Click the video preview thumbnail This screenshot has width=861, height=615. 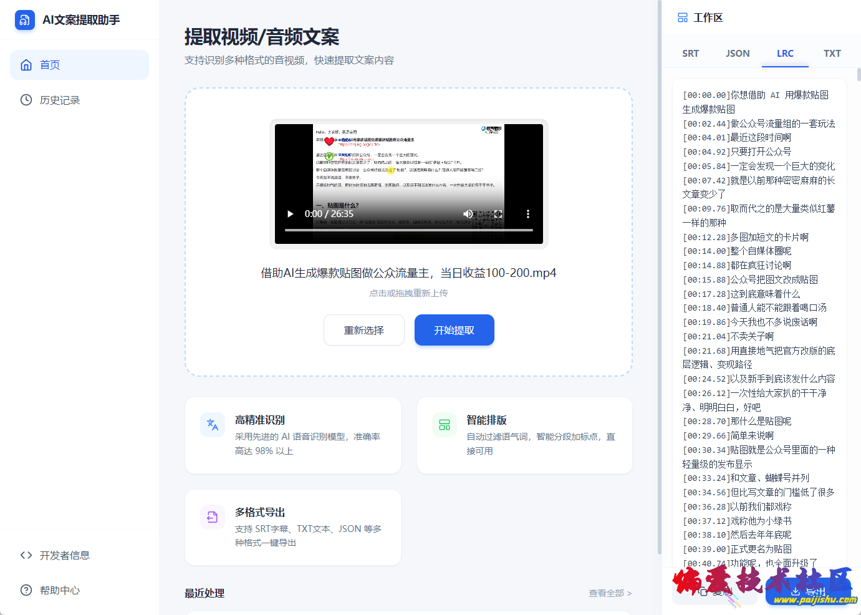[409, 184]
